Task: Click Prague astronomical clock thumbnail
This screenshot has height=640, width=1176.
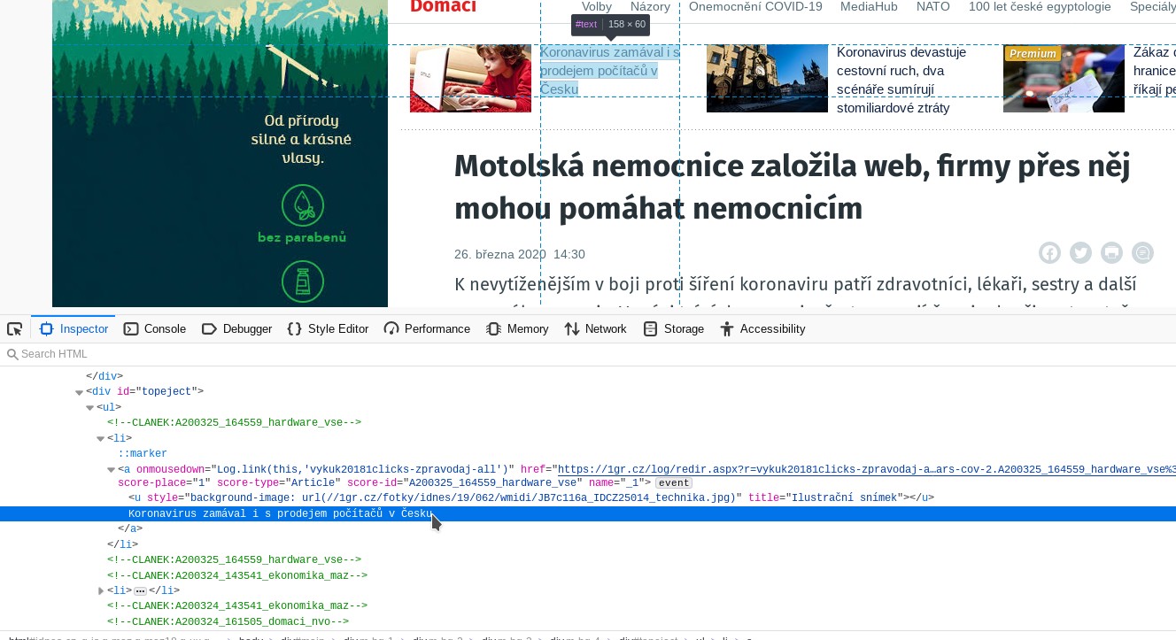Action: (767, 78)
